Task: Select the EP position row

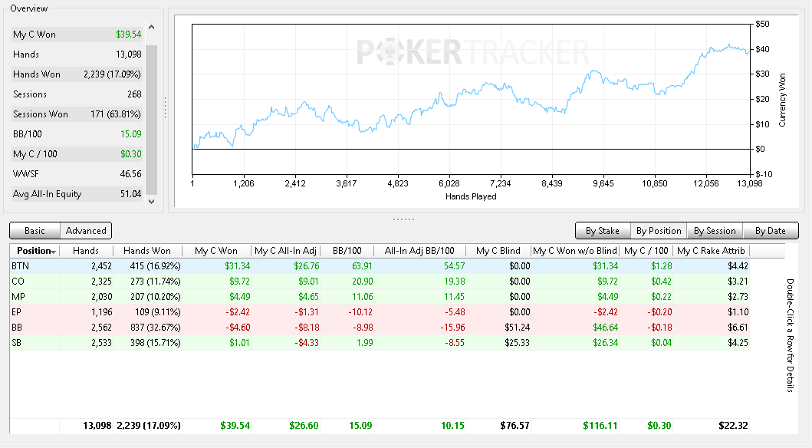Action: pyautogui.click(x=380, y=311)
